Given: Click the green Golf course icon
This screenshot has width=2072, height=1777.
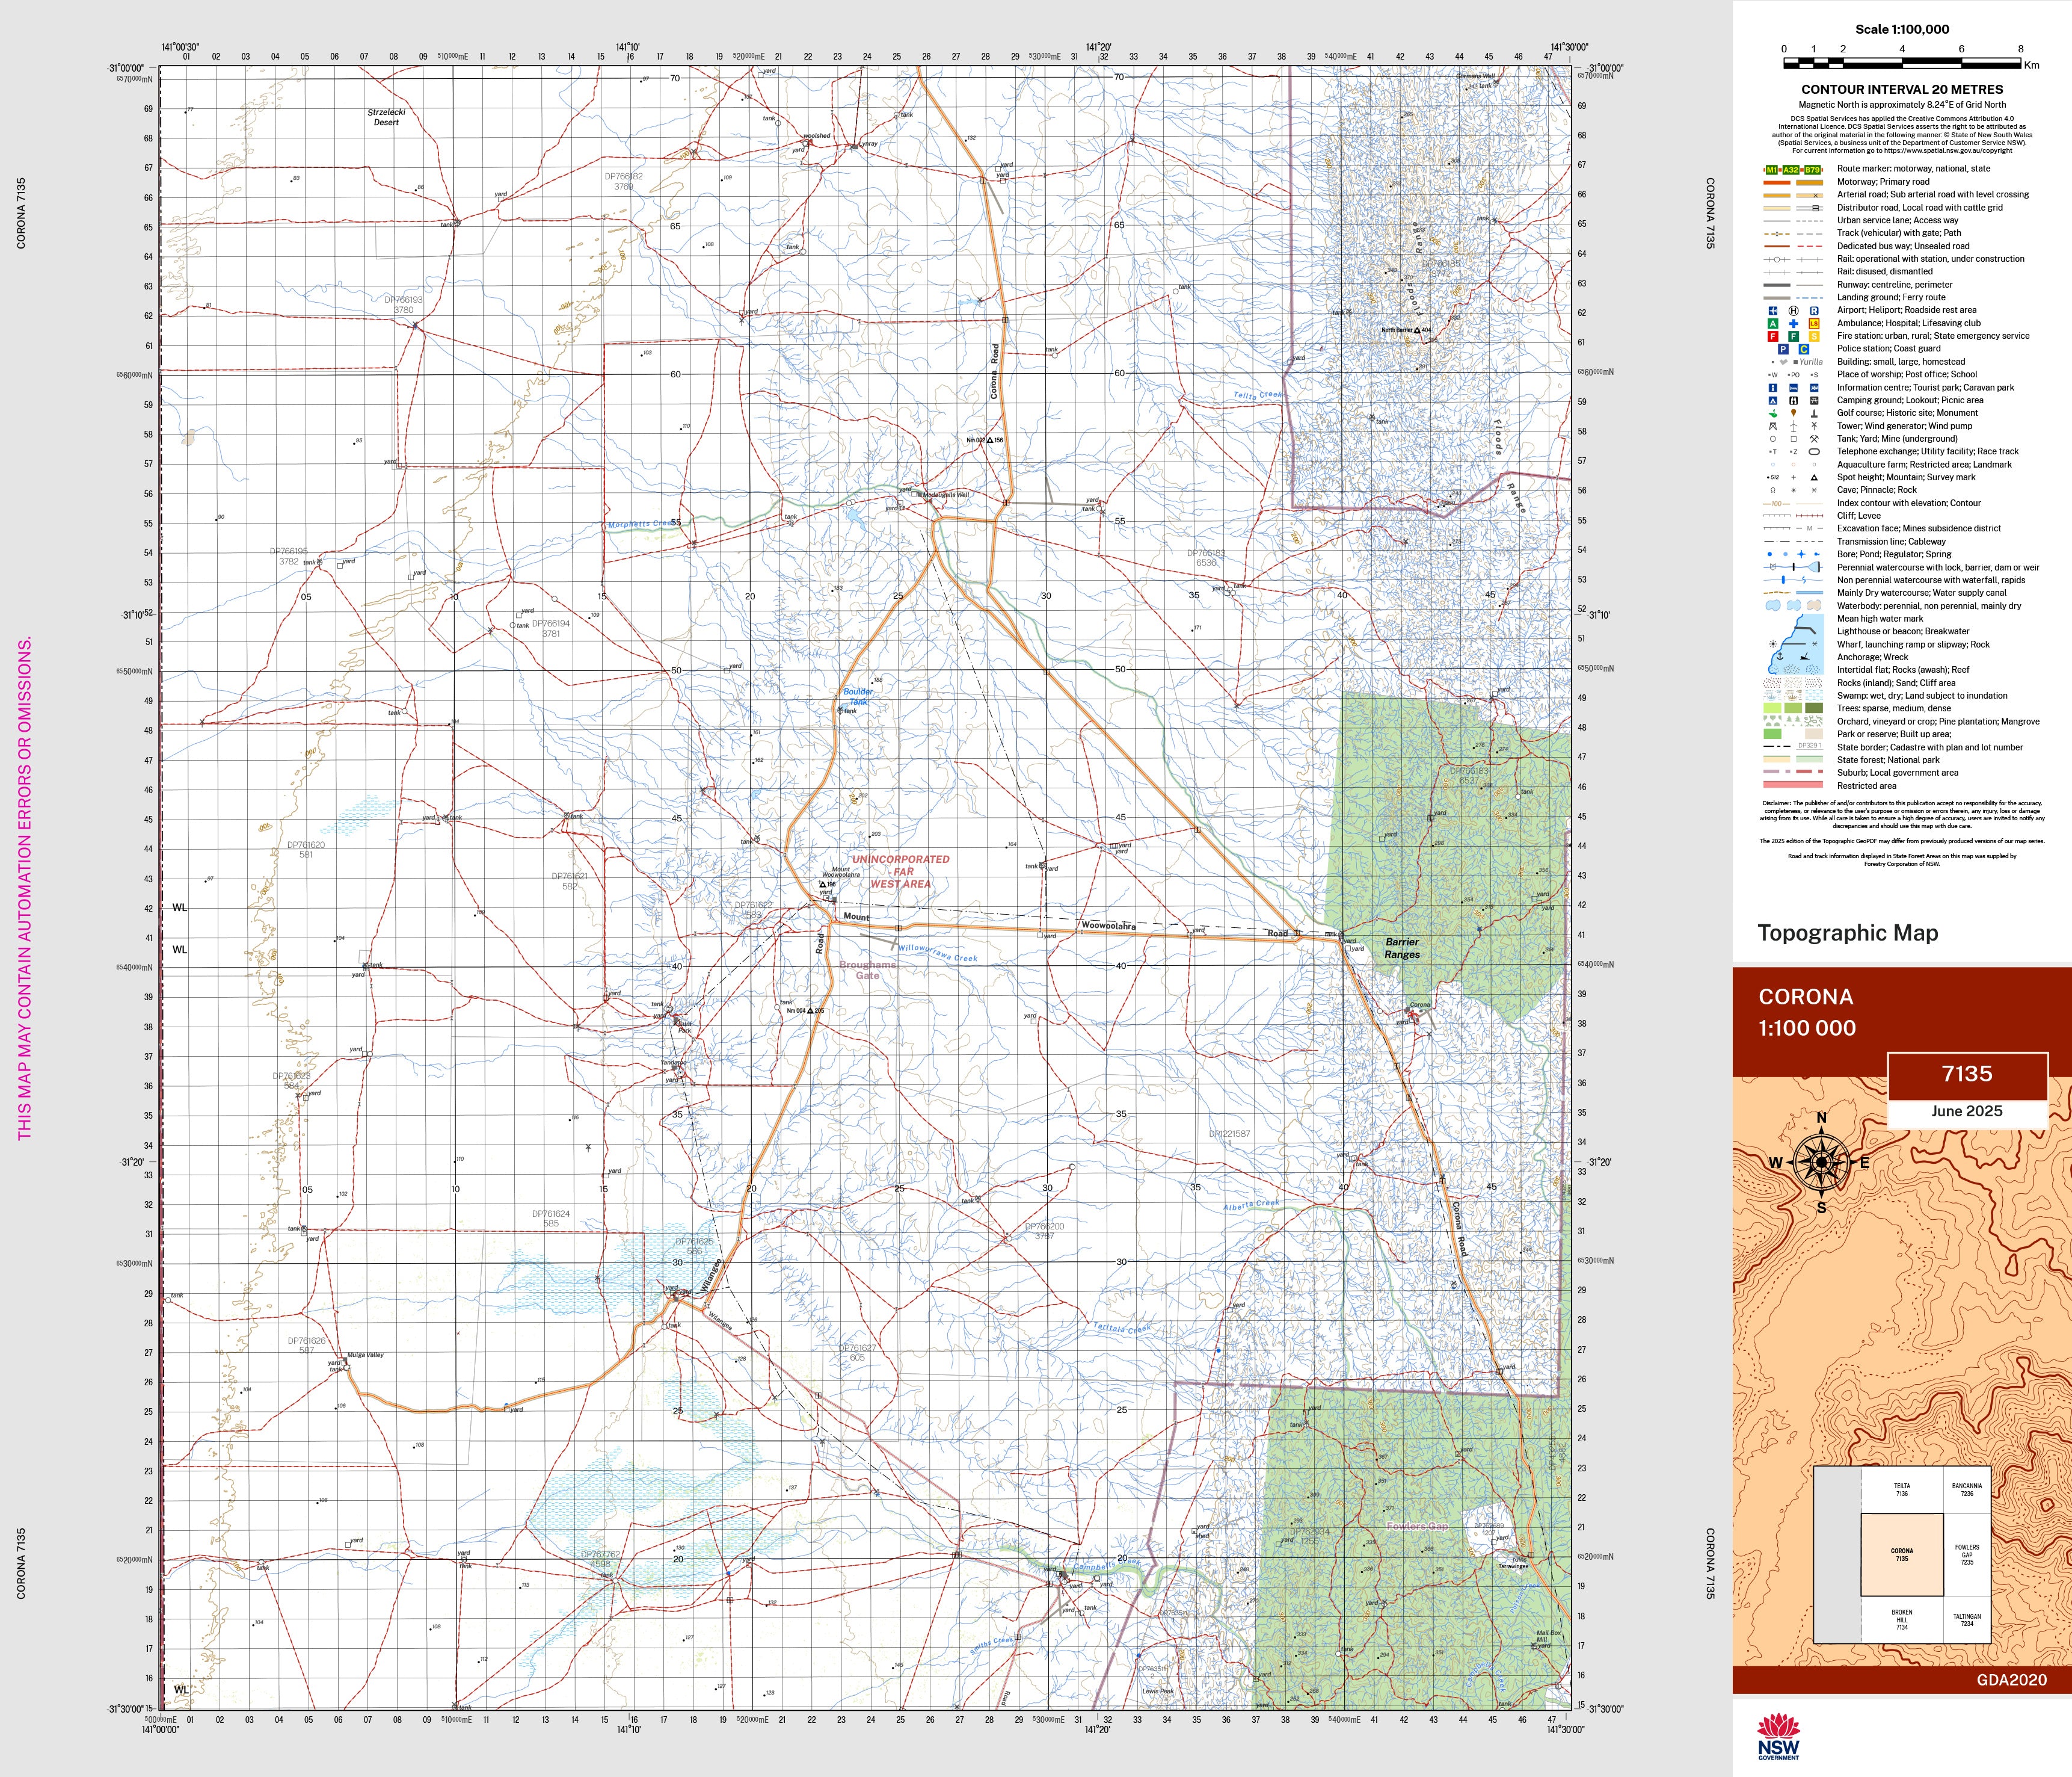Looking at the screenshot, I should (x=1773, y=413).
